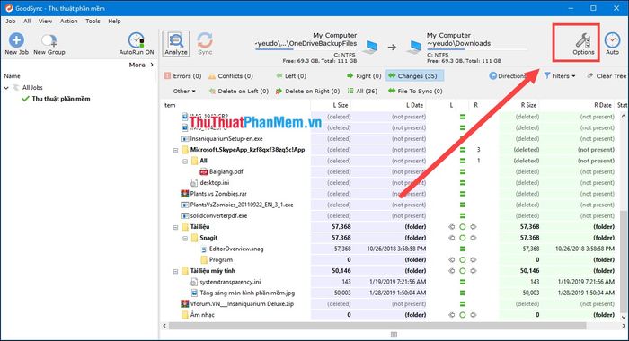Click the right folder path ~yeudo\Downloads

[458, 43]
